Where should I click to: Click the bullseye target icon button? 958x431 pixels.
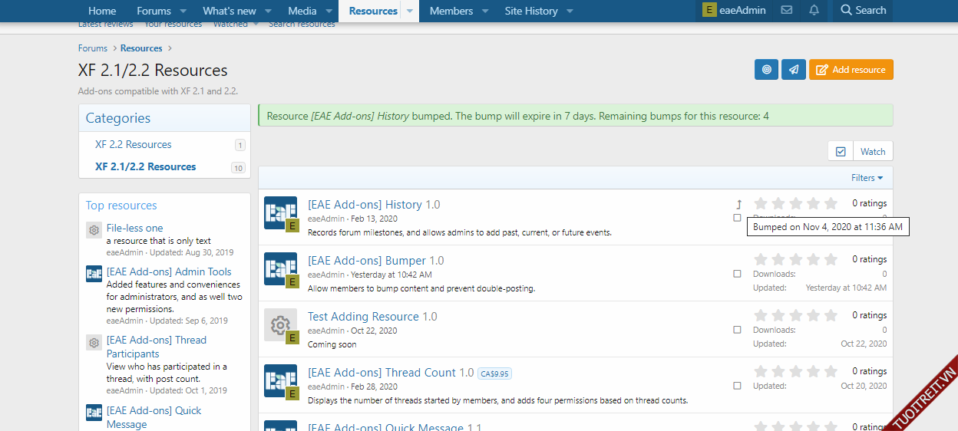click(766, 70)
